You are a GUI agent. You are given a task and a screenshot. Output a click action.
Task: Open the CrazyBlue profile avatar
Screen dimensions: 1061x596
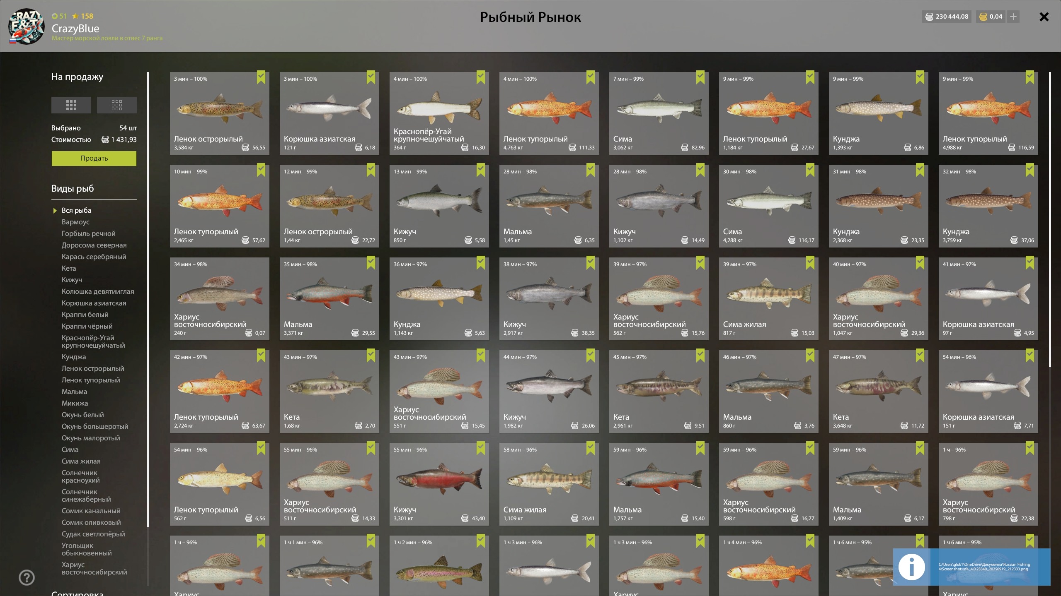coord(27,26)
